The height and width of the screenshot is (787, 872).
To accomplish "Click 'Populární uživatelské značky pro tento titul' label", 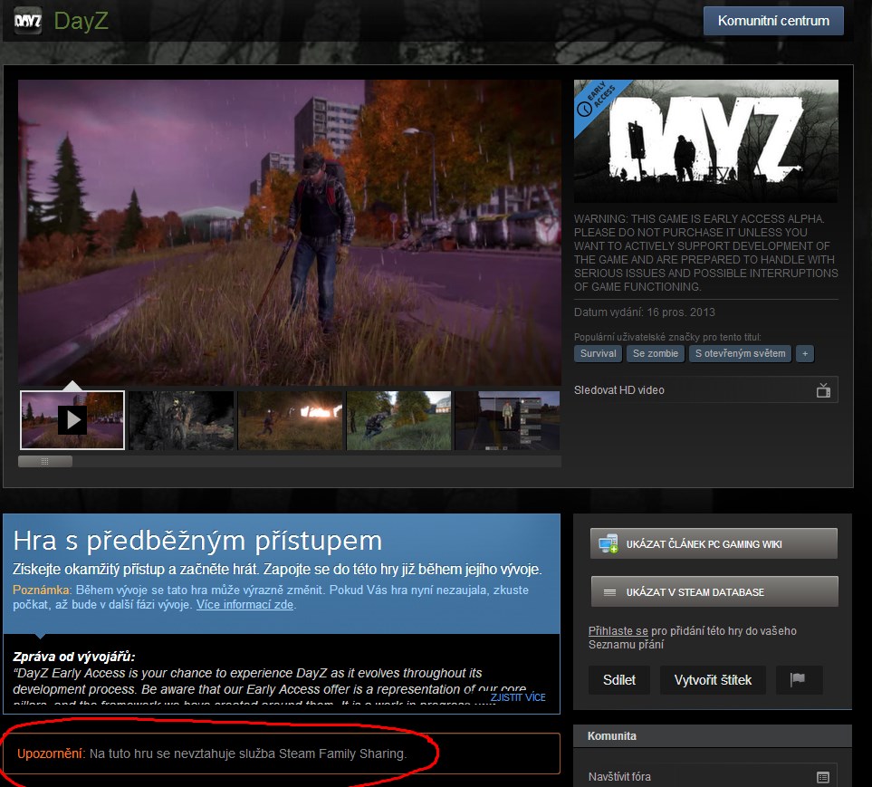I will (667, 337).
